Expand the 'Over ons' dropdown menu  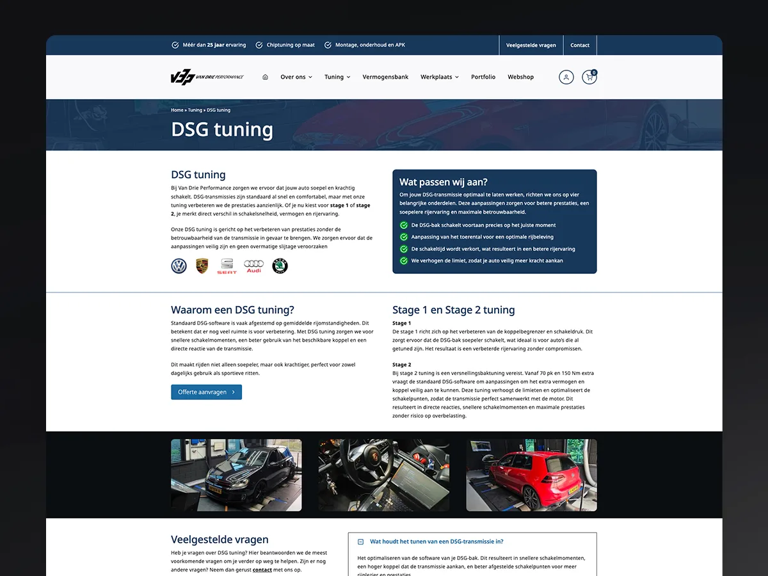[x=296, y=77]
